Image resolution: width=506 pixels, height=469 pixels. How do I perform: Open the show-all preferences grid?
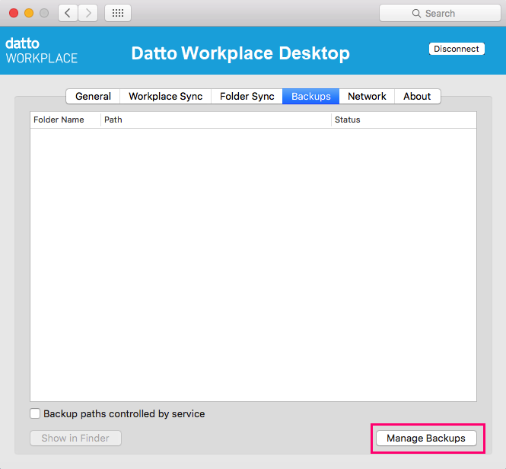118,13
